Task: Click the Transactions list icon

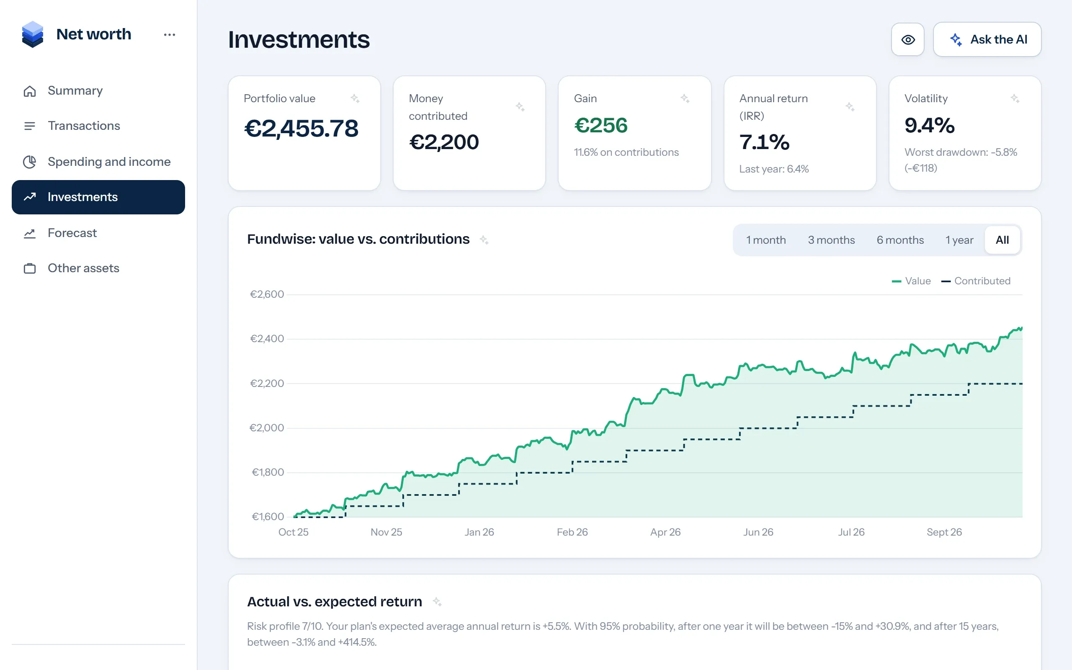Action: pyautogui.click(x=30, y=126)
